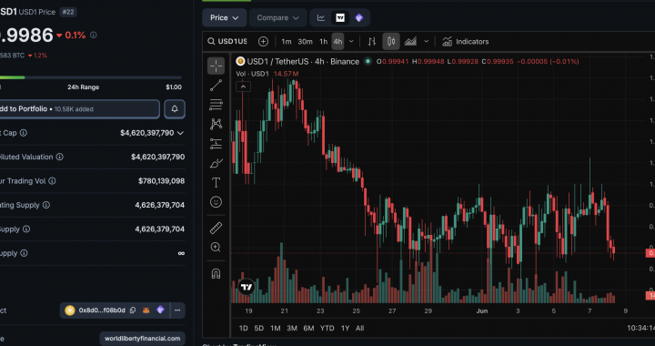This screenshot has height=346, width=655.
Task: Collapse the chart legend with the caret
Action: click(243, 86)
